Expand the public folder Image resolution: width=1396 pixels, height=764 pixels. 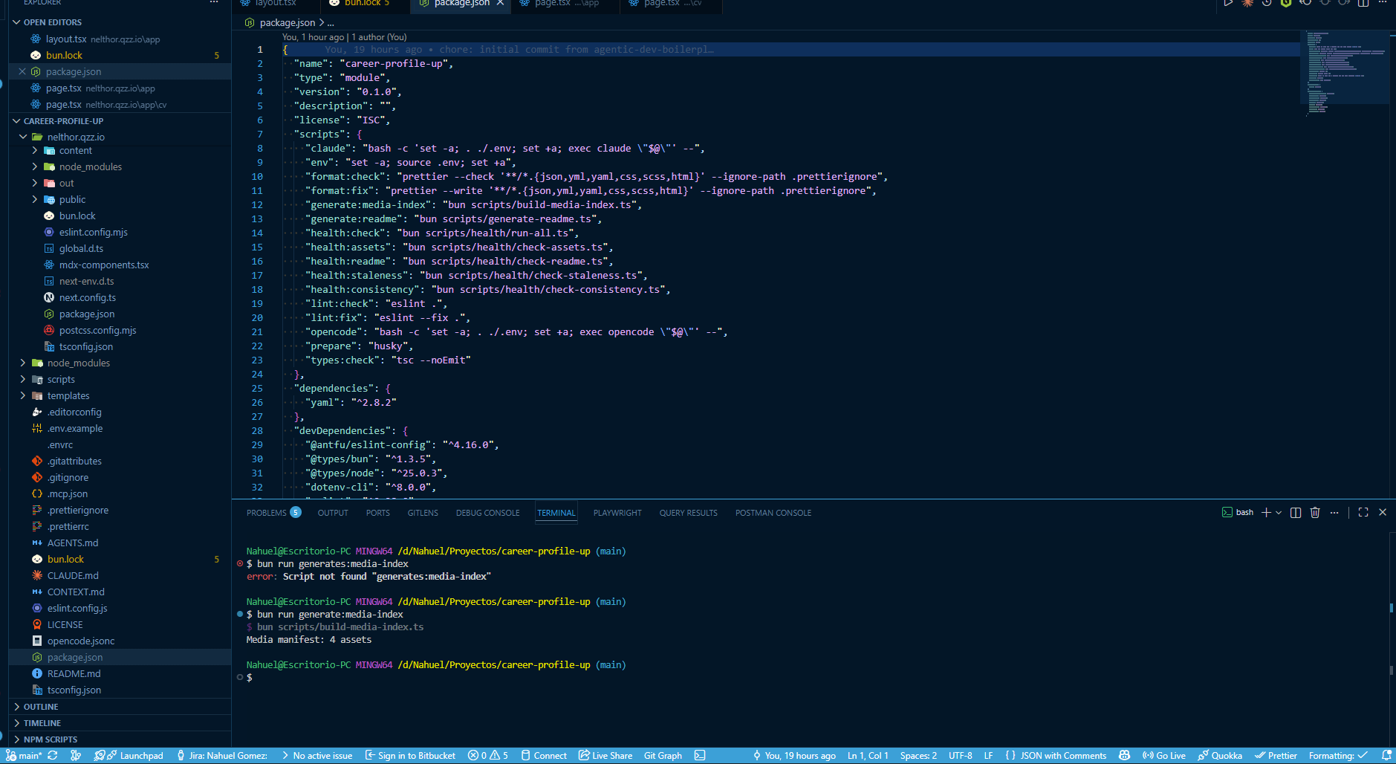click(35, 199)
